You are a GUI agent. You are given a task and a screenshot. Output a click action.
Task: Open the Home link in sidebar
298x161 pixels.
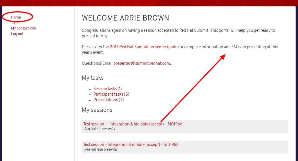tap(16, 17)
